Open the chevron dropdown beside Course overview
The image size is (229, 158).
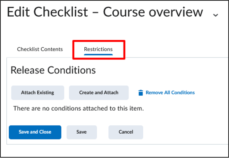[x=216, y=15]
